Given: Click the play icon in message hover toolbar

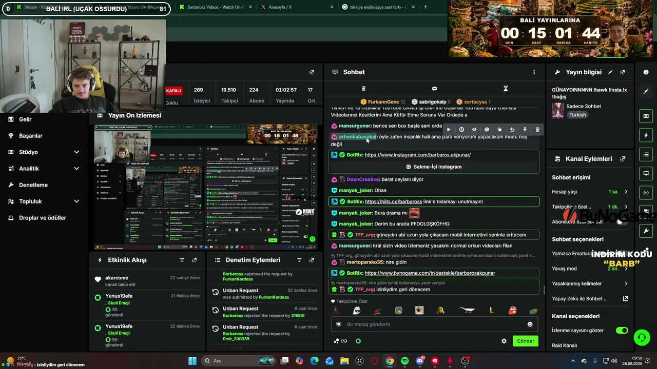Looking at the screenshot, I should tap(449, 130).
